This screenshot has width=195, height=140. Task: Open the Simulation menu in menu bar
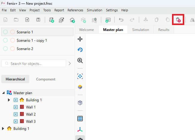point(94,10)
